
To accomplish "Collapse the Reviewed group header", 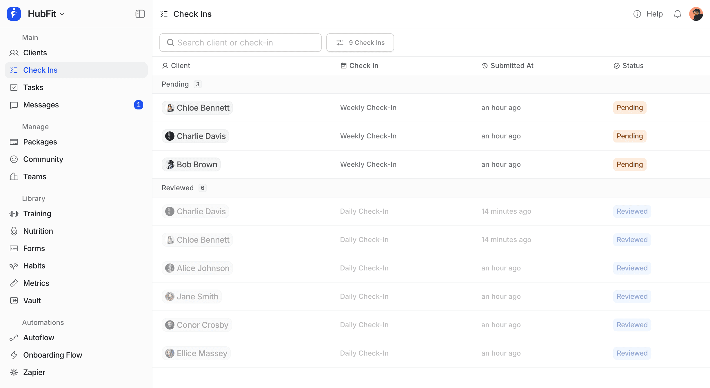I will 178,188.
